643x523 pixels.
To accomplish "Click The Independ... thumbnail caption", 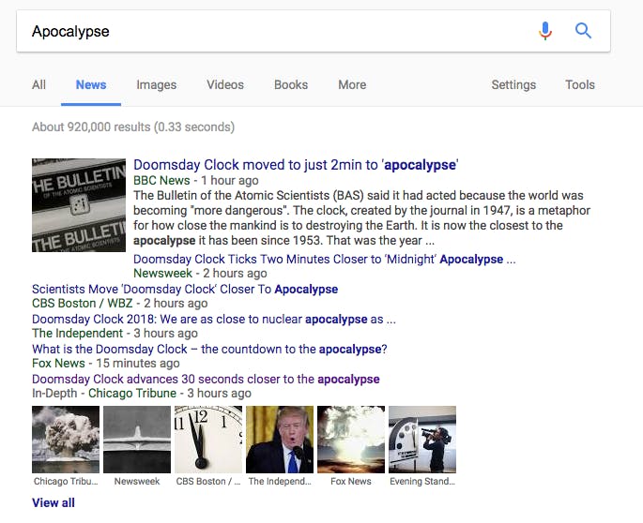I will coord(280,481).
